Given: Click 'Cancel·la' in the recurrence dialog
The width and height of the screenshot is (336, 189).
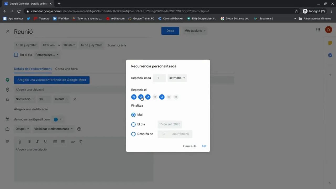Looking at the screenshot, I should coord(190,146).
